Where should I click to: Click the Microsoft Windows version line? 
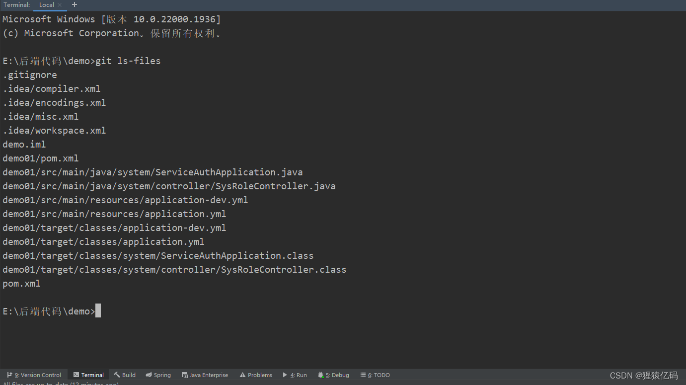[x=112, y=19]
